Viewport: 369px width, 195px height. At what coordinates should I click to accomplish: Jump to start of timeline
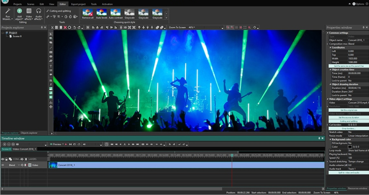coord(112,144)
